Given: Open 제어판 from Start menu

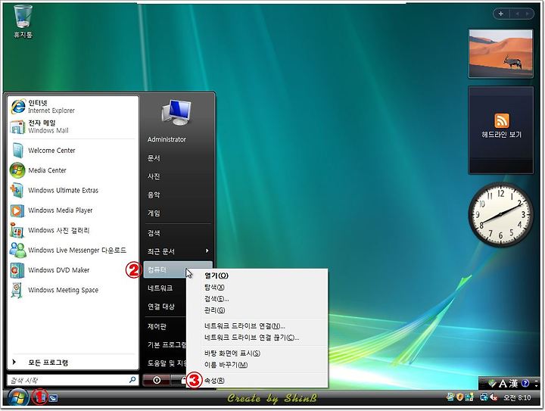Looking at the screenshot, I should pyautogui.click(x=165, y=326).
